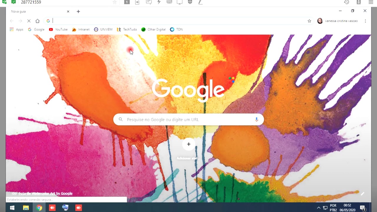Open the Google bookmark

[x=36, y=29]
